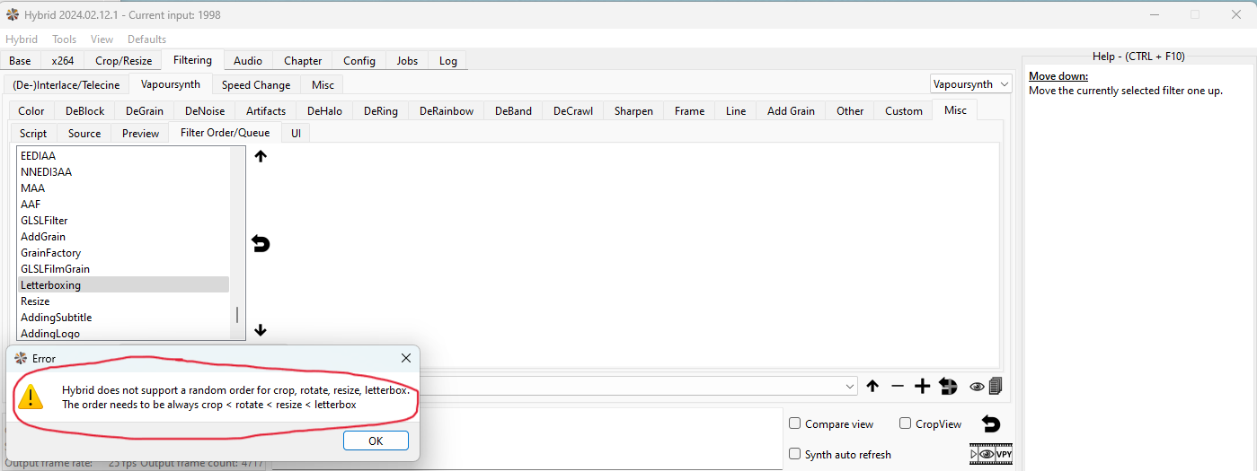Switch to the x264 tab
This screenshot has height=471, width=1257.
click(x=63, y=61)
